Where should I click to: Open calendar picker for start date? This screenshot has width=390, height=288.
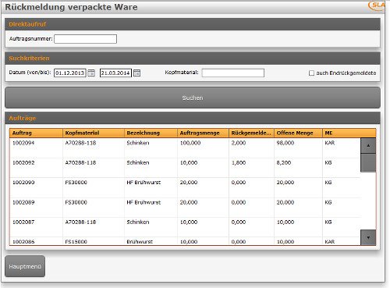tap(91, 73)
